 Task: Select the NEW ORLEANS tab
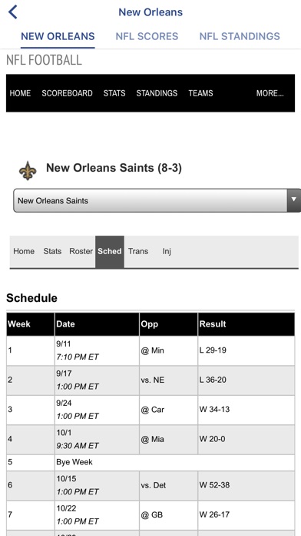click(58, 36)
